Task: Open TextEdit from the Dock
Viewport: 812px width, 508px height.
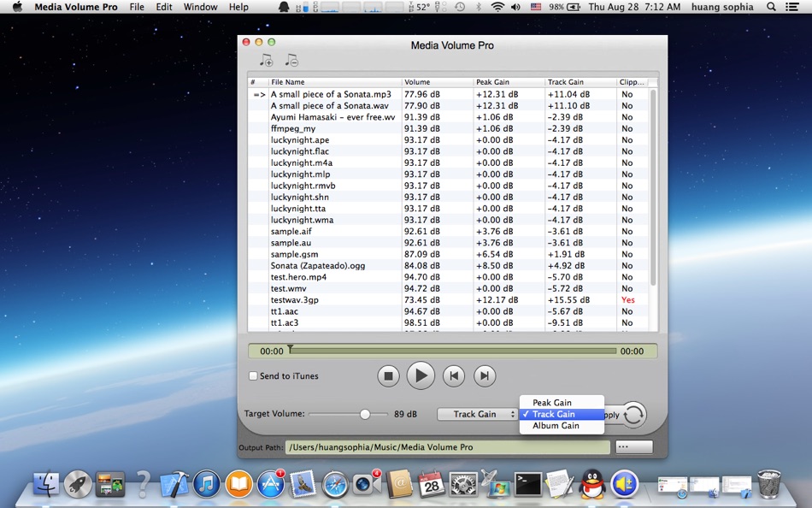Action: click(560, 484)
